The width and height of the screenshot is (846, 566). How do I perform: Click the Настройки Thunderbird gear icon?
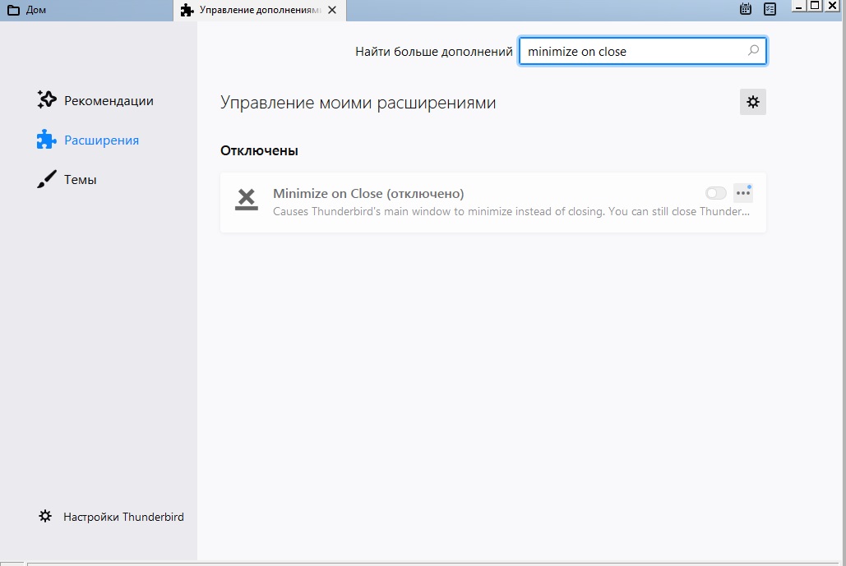pyautogui.click(x=45, y=517)
